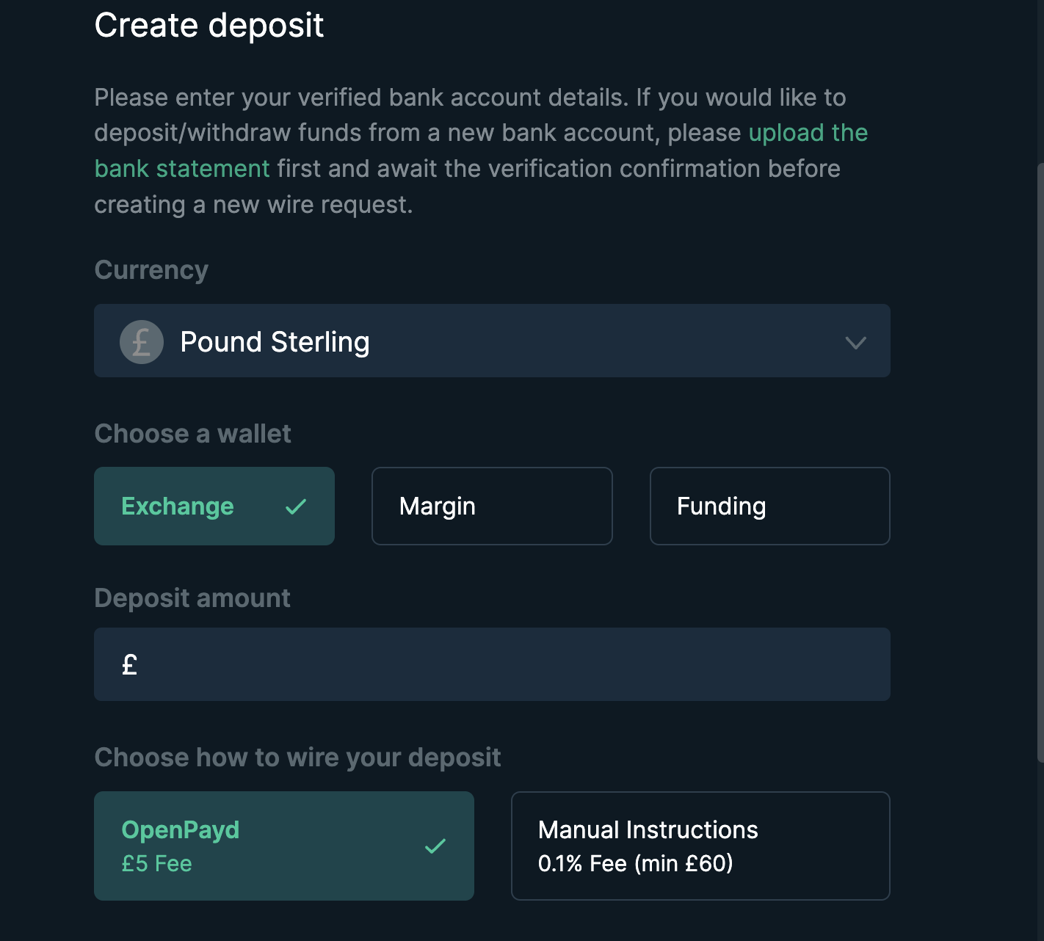
Task: Expand the currency dropdown chevron
Action: [855, 343]
